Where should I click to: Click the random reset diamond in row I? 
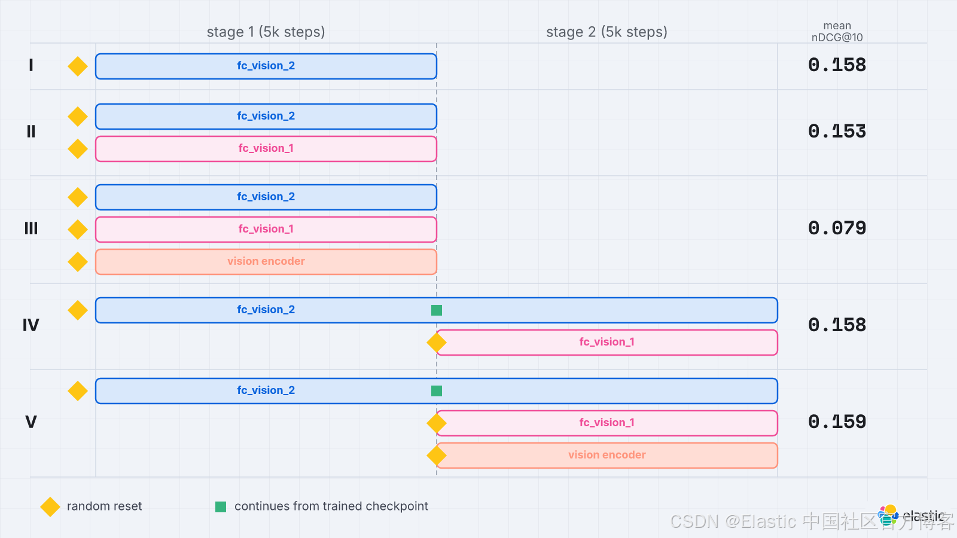(78, 66)
